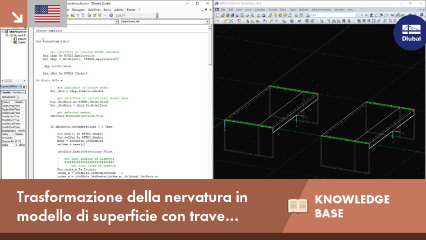Close the Eigenschaften properties panel
Viewport: 426px width, 240px height.
(x=24, y=87)
